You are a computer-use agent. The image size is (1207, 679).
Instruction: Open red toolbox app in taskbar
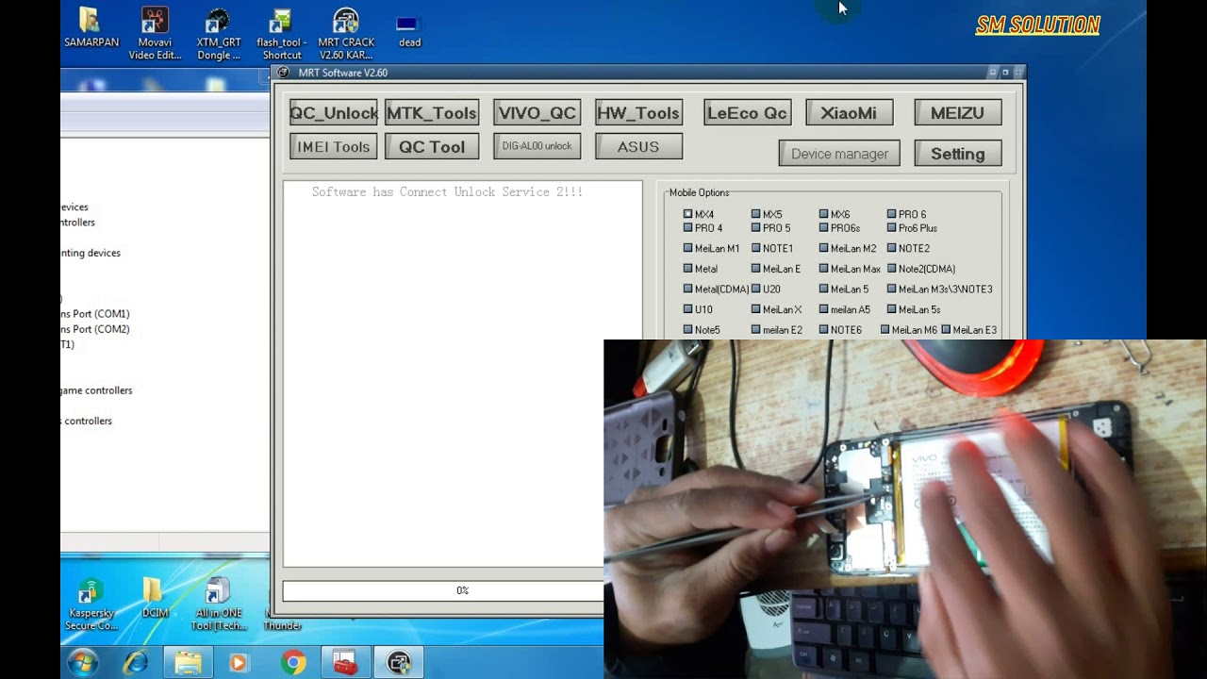click(x=344, y=663)
